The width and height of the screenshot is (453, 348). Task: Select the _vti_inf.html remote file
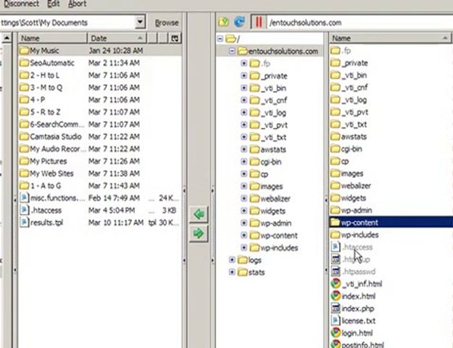click(356, 284)
